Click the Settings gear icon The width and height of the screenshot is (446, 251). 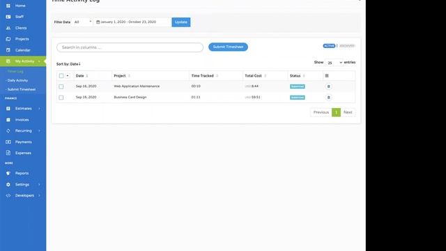coord(8,184)
